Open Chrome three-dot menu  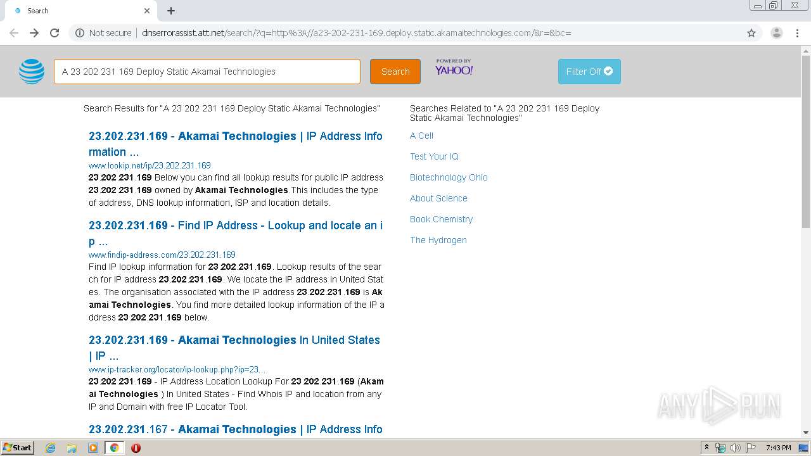pos(798,33)
